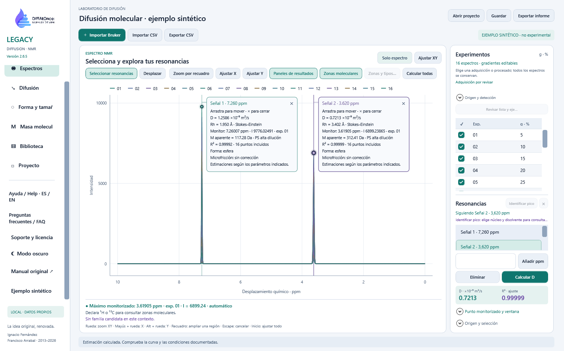Click the Añadir ppm button

[533, 261]
